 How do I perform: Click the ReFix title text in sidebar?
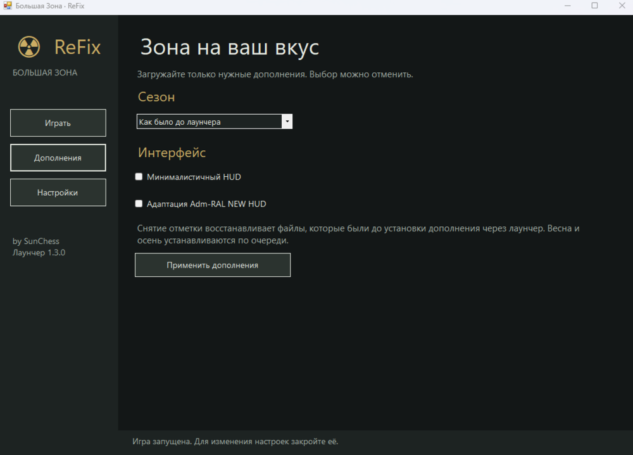click(x=77, y=48)
